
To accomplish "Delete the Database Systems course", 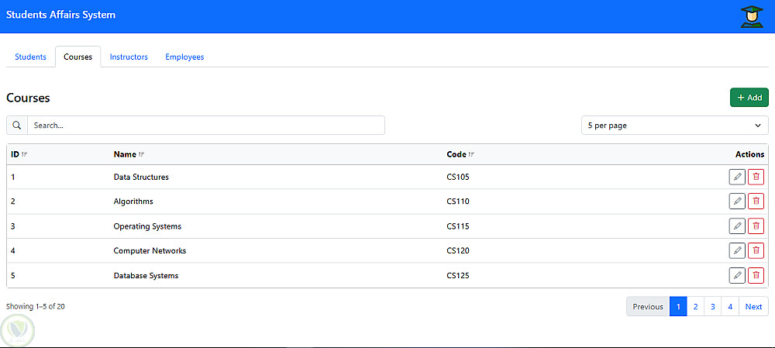I will 756,275.
